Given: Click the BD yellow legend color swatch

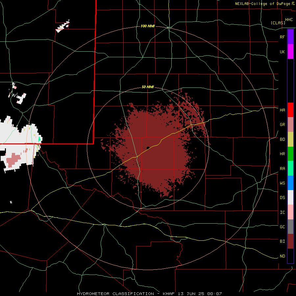Looking at the screenshot, I should tap(290, 139).
